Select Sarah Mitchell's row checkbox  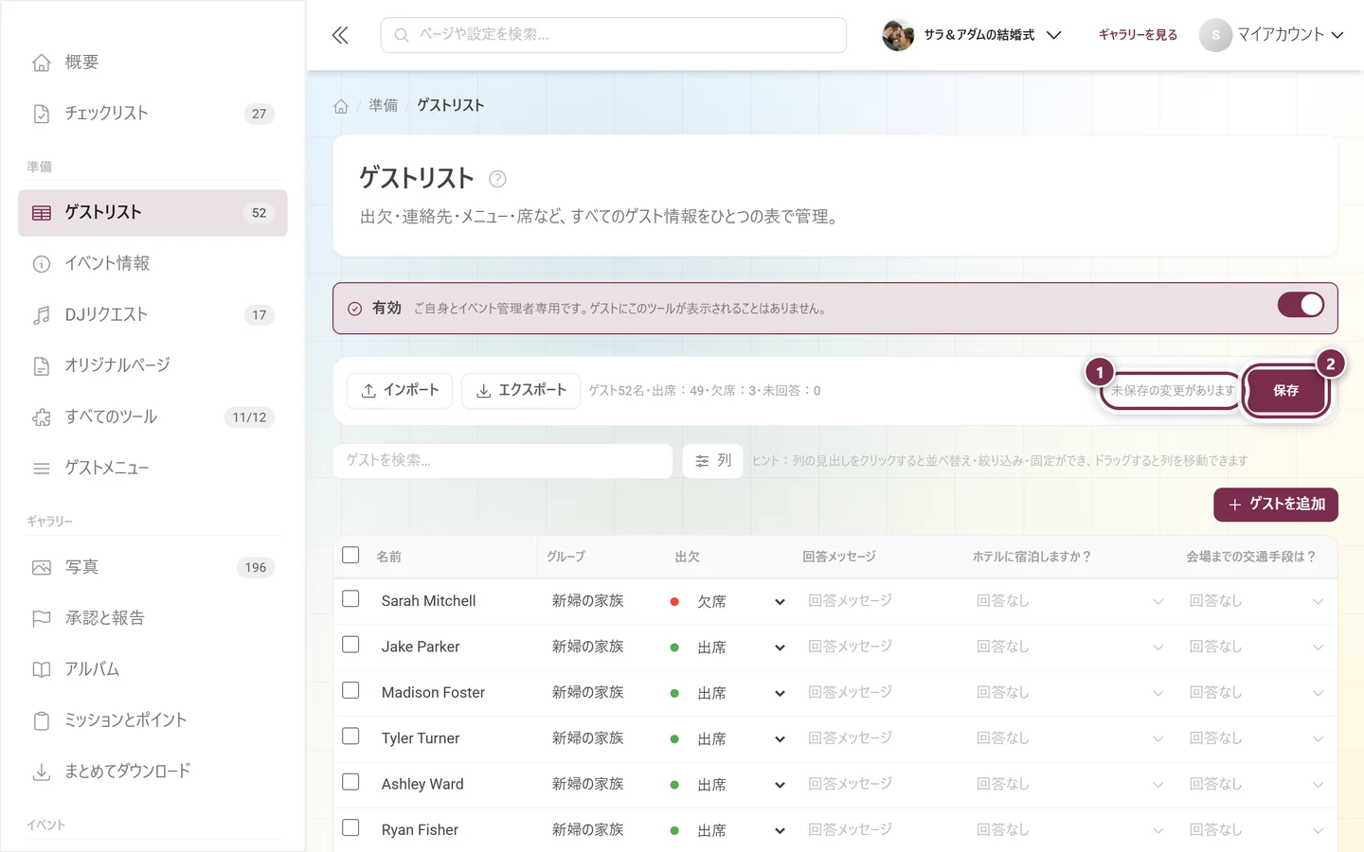point(350,599)
